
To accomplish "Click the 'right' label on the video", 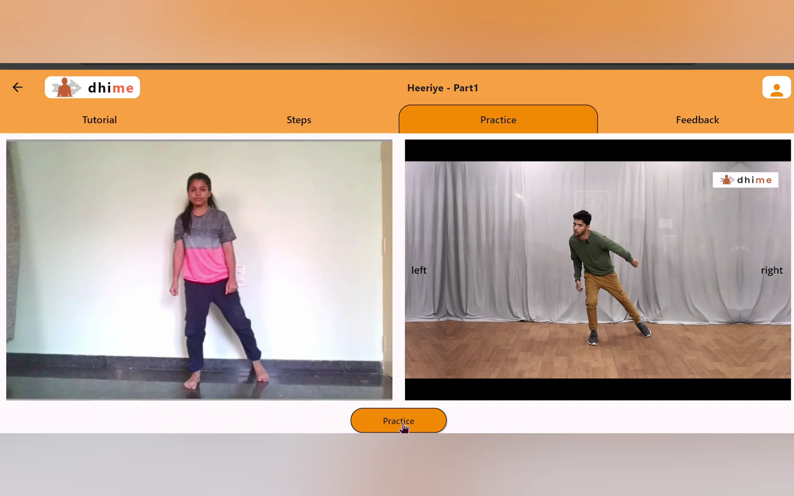I will (x=771, y=270).
